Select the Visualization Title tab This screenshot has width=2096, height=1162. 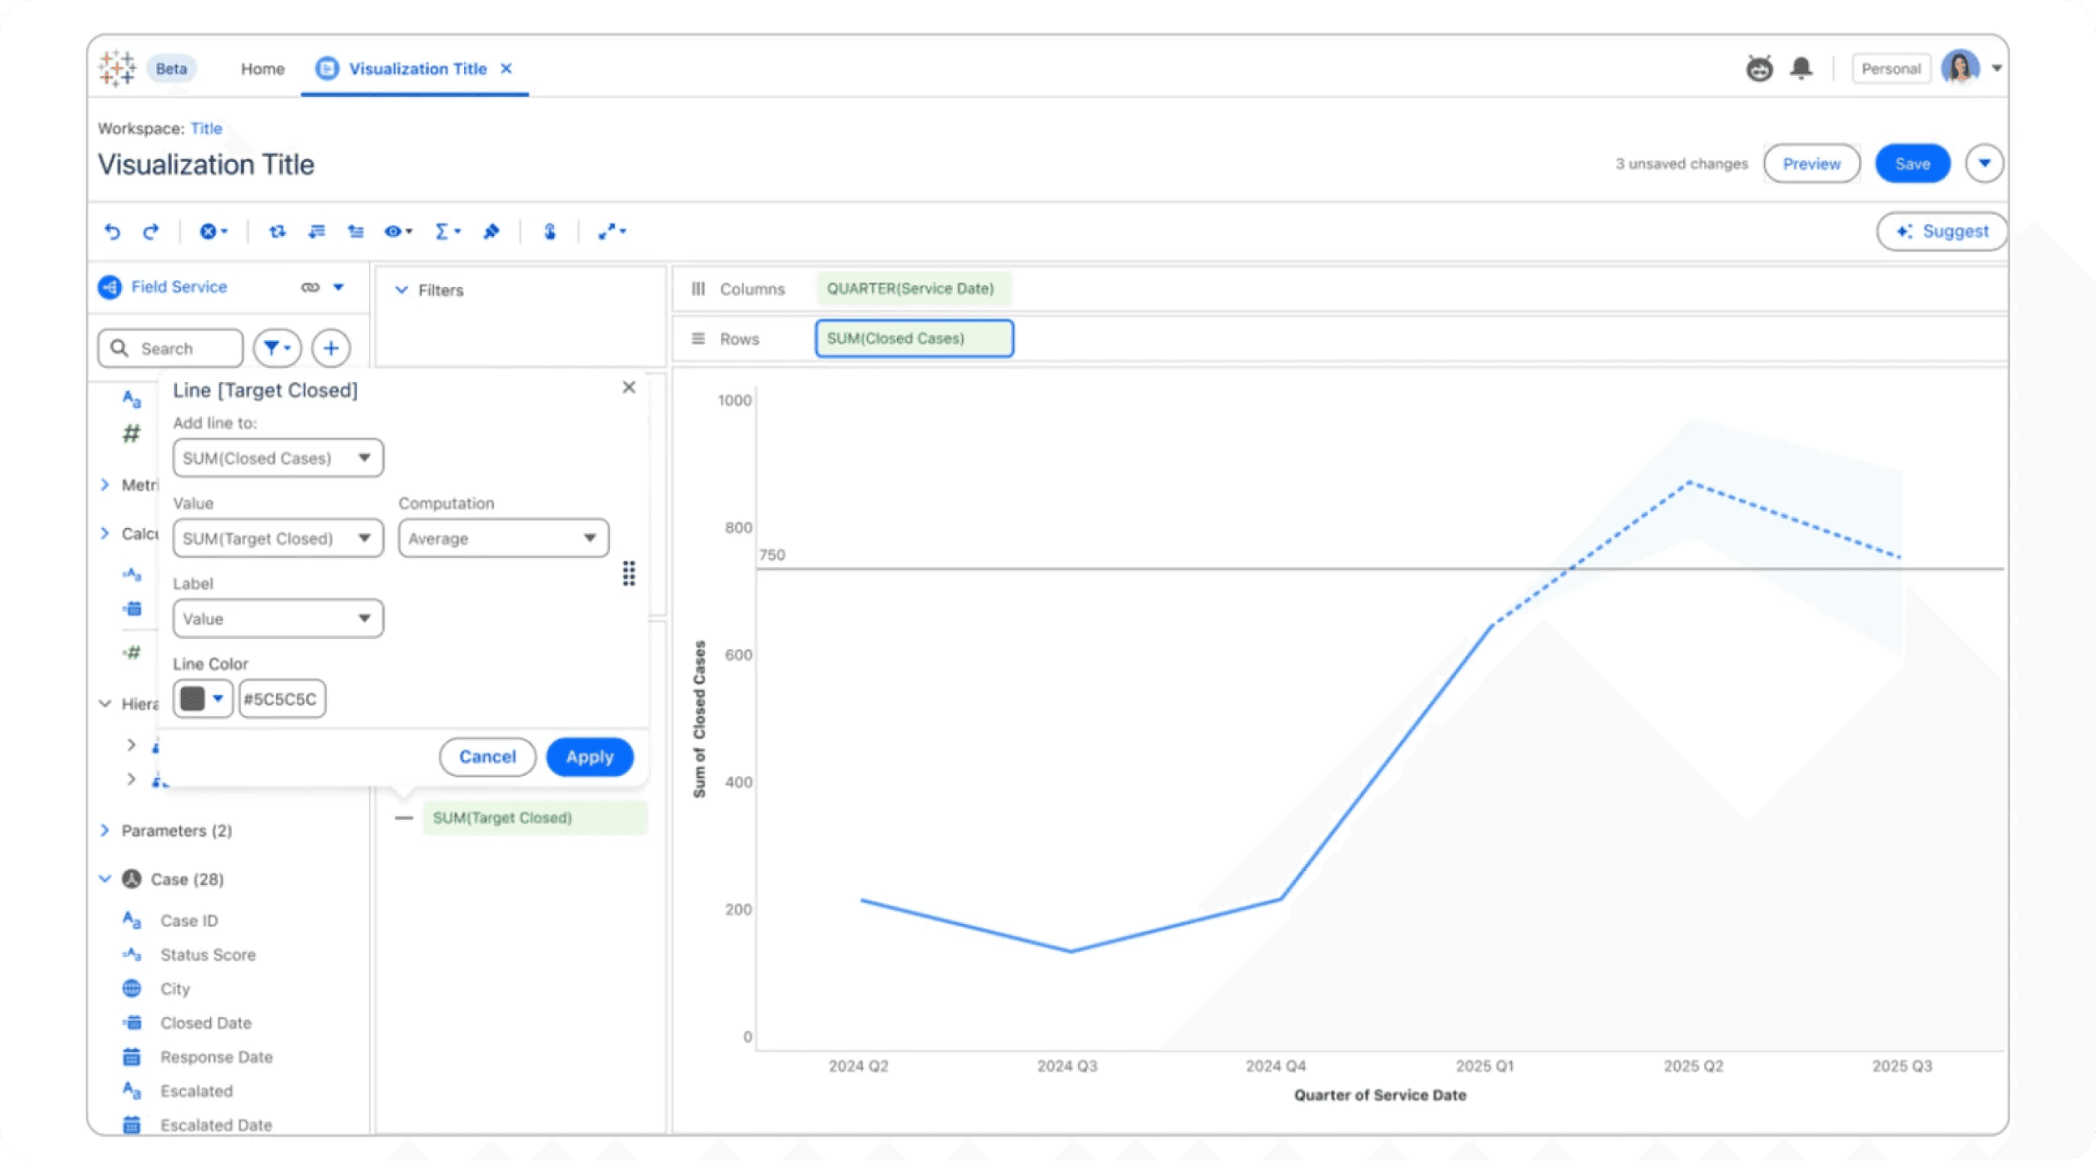click(x=416, y=69)
